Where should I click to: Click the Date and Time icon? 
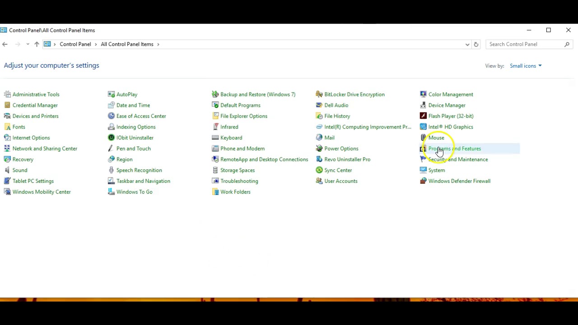(x=111, y=105)
